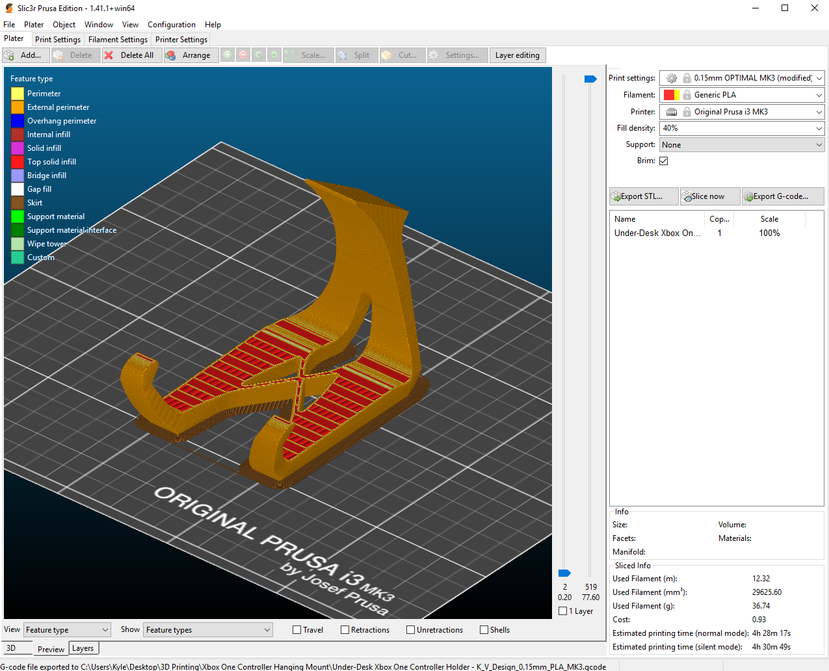Uncheck the Brim checkbox
The height and width of the screenshot is (671, 829).
click(664, 161)
